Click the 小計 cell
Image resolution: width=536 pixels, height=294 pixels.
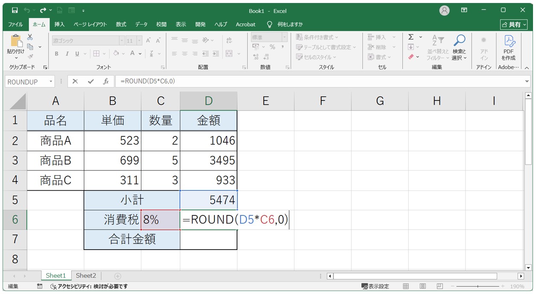tap(132, 200)
